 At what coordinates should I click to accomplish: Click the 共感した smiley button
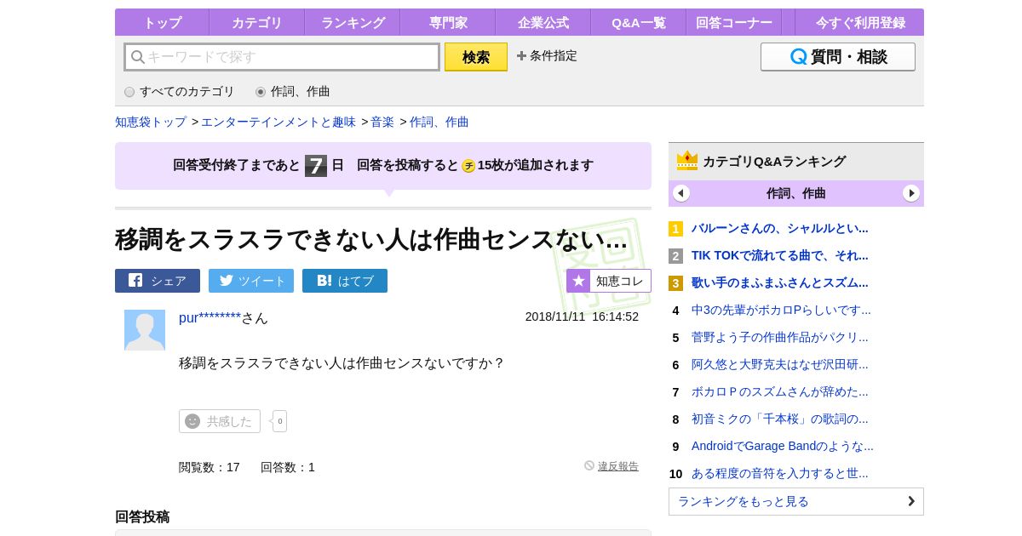(x=220, y=421)
